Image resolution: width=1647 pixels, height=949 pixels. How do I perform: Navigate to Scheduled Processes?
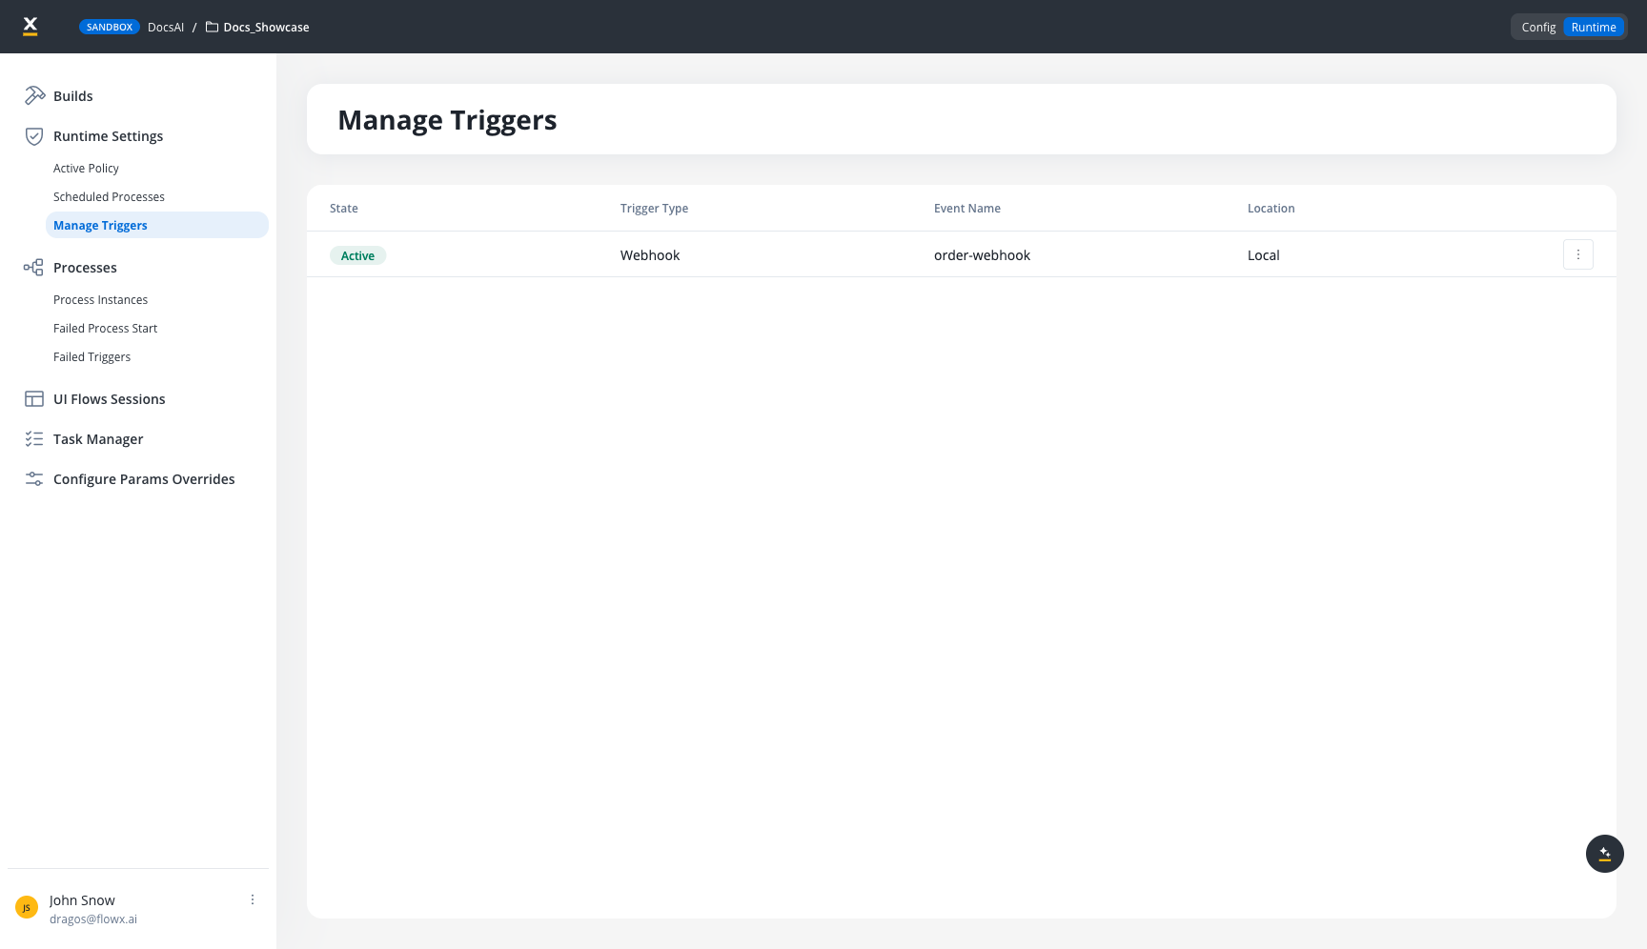point(109,196)
